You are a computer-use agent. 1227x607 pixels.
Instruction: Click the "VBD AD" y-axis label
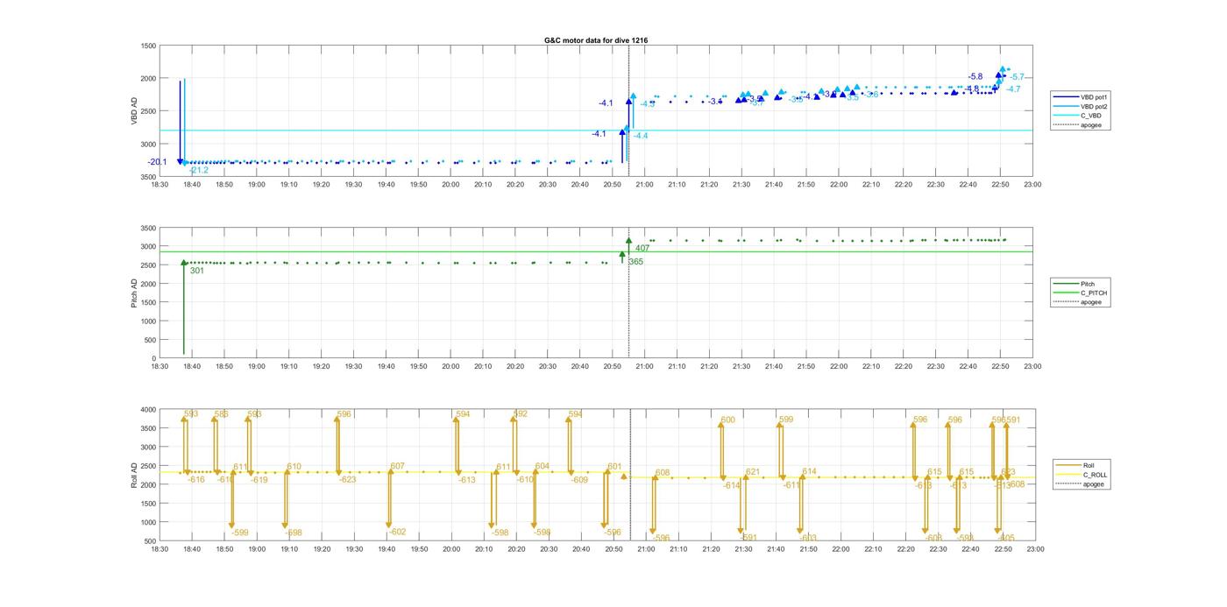(x=134, y=110)
